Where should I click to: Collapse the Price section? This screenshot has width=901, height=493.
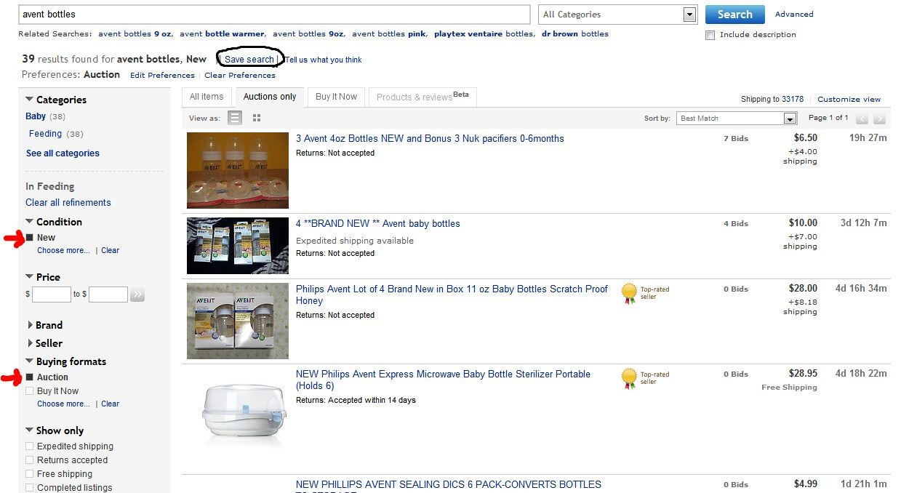tap(29, 277)
